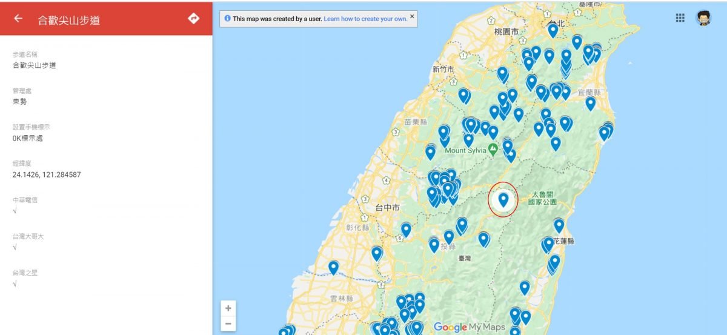Zoom out on the map
The height and width of the screenshot is (335, 727).
pos(228,323)
